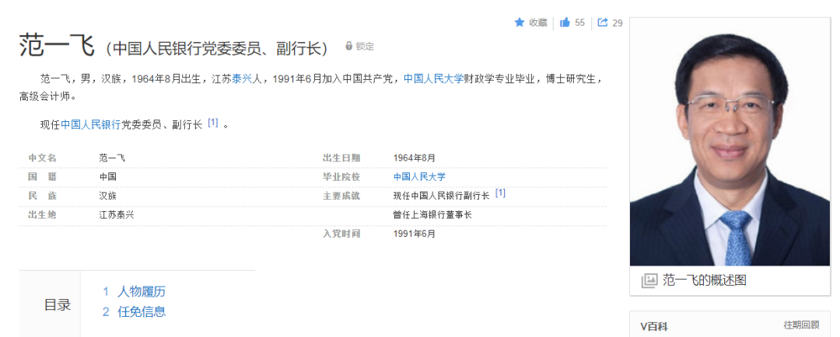The width and height of the screenshot is (840, 337).
Task: Click the 出生日期 value 1964年8月
Action: (x=415, y=158)
